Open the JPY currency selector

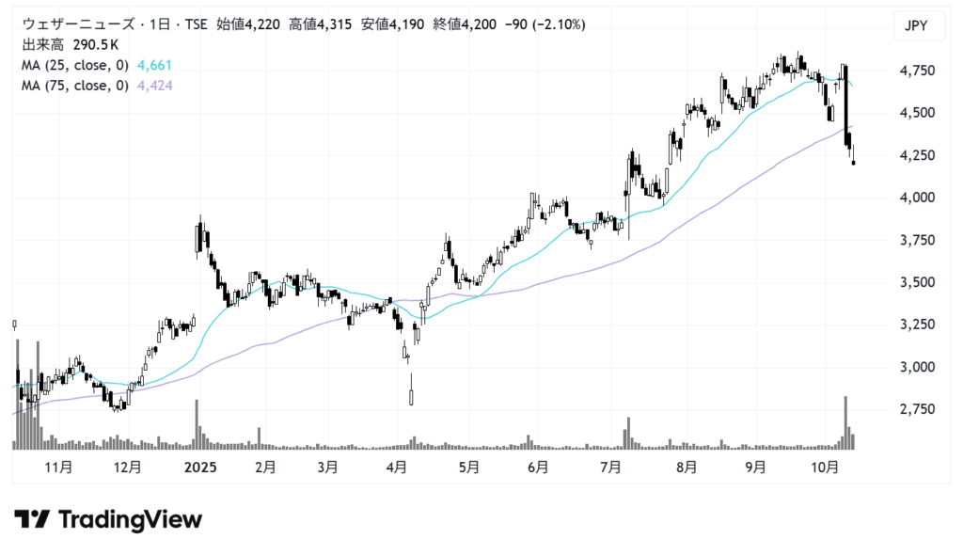917,25
